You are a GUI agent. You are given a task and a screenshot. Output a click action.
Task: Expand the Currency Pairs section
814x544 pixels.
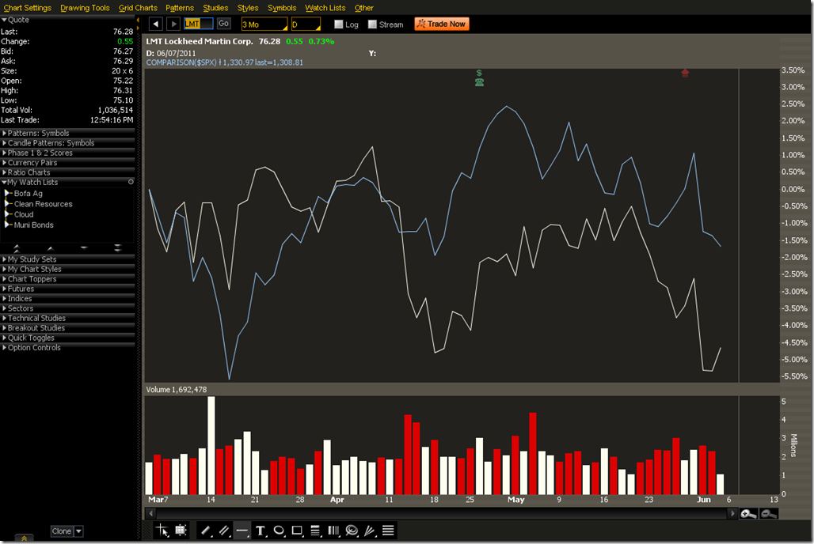click(67, 163)
